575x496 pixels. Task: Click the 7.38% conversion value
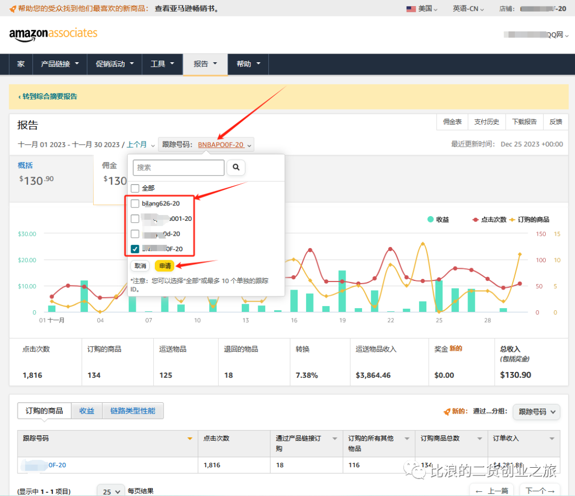307,375
